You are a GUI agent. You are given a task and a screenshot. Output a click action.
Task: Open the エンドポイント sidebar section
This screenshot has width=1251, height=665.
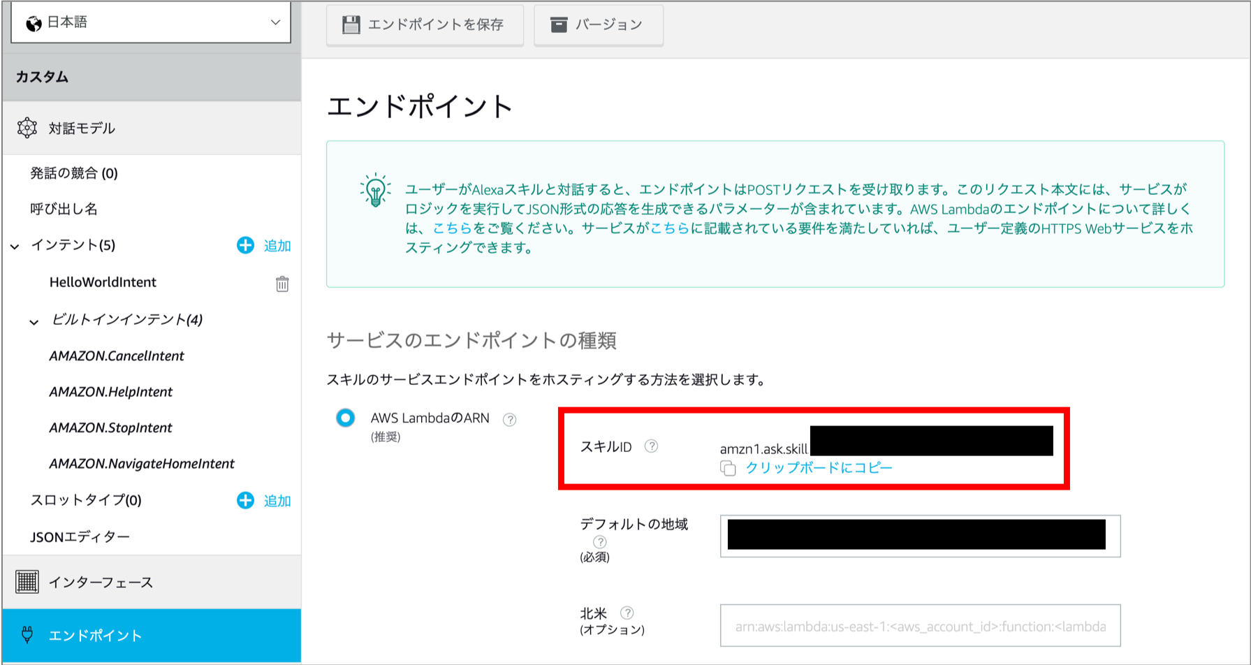coord(95,635)
